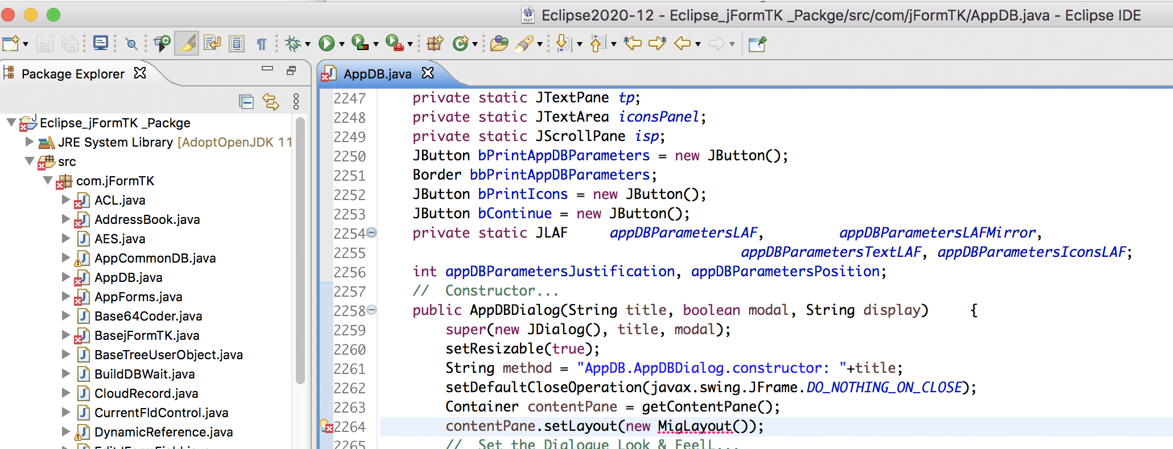Open the Package Explorer view menu
This screenshot has width=1173, height=449.
pyautogui.click(x=296, y=102)
